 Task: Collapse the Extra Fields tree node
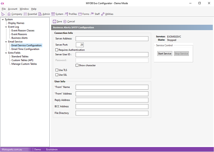6,53
